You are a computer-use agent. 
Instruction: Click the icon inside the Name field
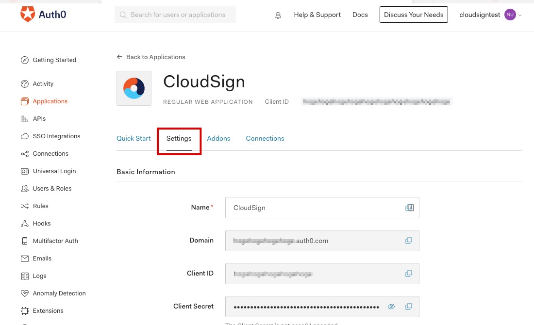409,208
